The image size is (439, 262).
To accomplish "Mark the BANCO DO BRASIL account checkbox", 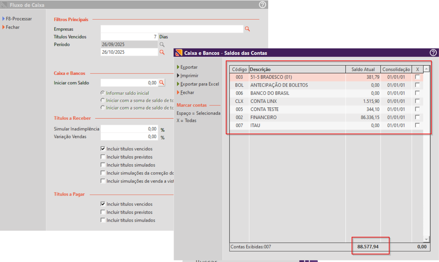I will click(417, 93).
